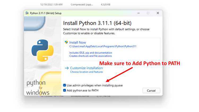Click Choose location and features text
The image size is (199, 112).
[x=86, y=72]
